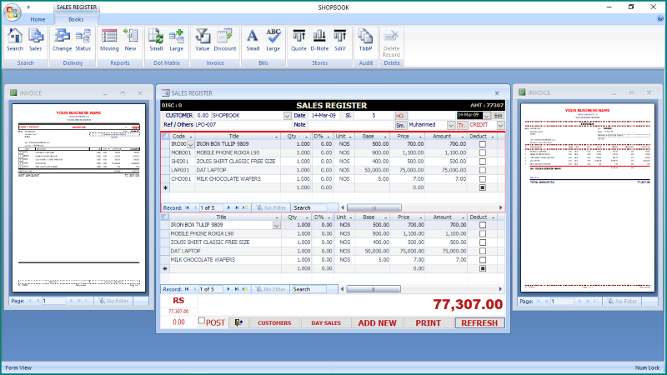Open the Sales icon in Search group

[35, 40]
